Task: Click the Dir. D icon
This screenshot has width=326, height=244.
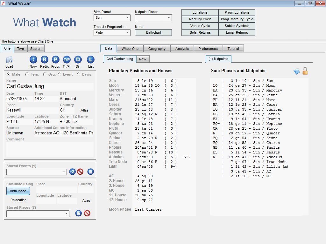Action: coord(78,60)
